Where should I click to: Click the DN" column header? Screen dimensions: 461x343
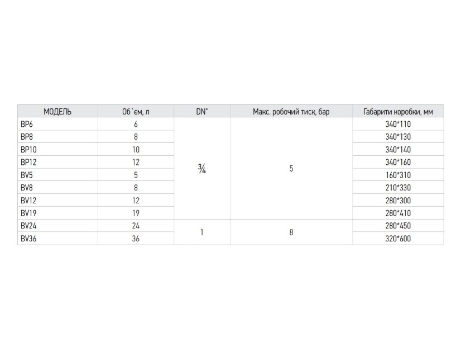tap(202, 112)
